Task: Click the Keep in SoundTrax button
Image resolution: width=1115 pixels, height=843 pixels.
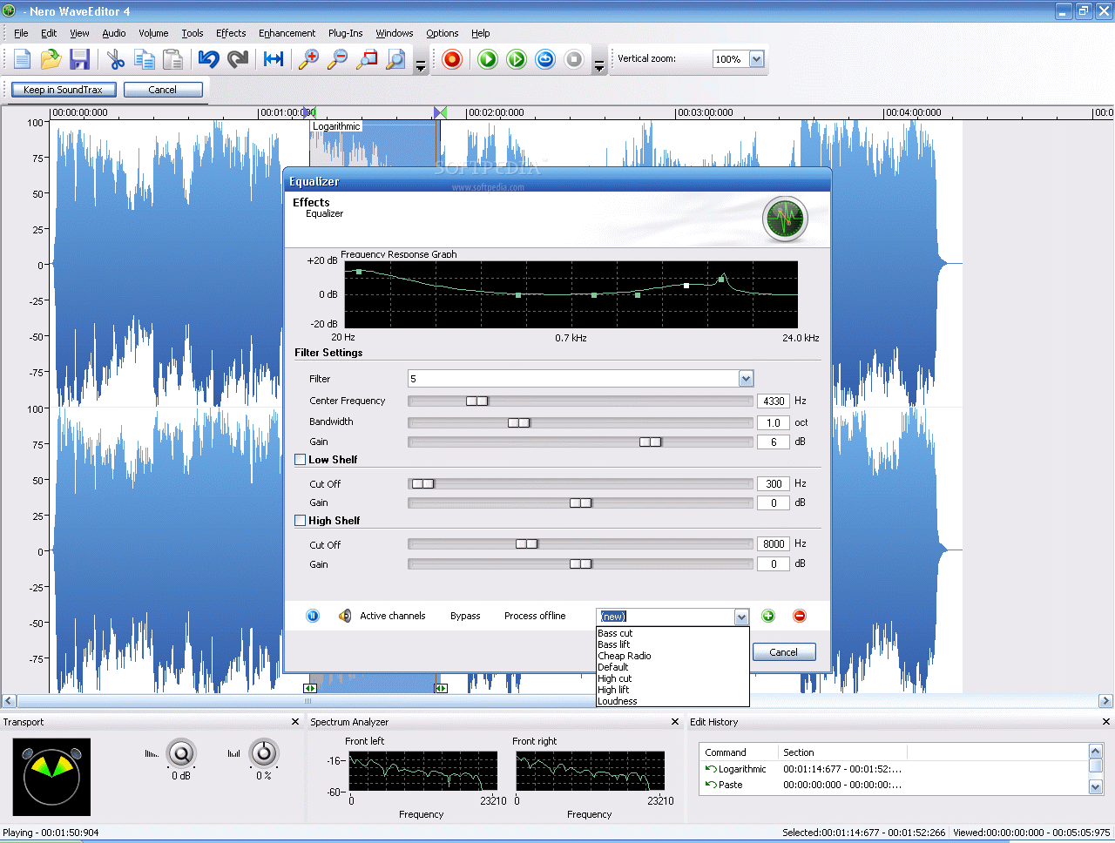Action: point(63,90)
